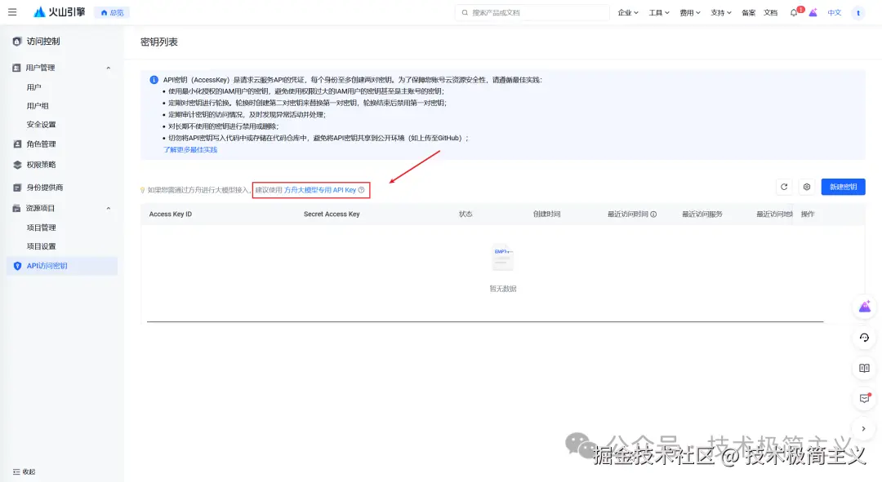Click the horizontal scrollbar below the table

[485, 321]
